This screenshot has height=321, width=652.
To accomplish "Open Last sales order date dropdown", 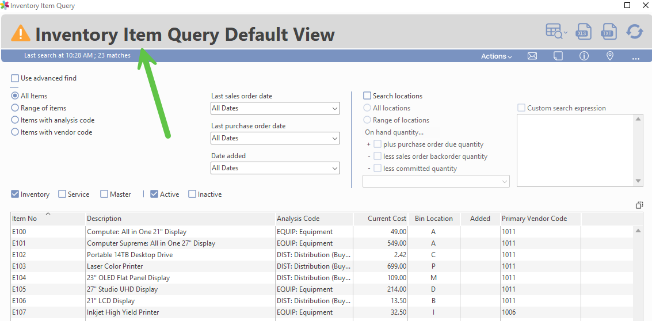I will pos(275,108).
